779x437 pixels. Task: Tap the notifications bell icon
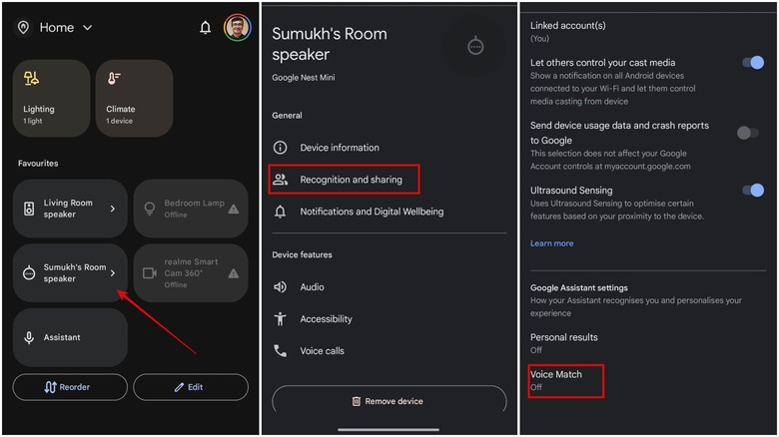206,28
